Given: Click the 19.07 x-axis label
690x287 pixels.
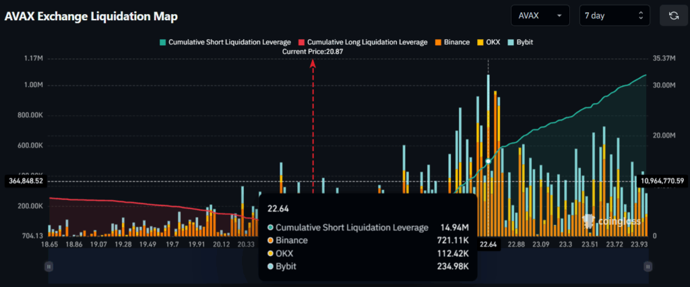Looking at the screenshot, I should click(x=98, y=245).
